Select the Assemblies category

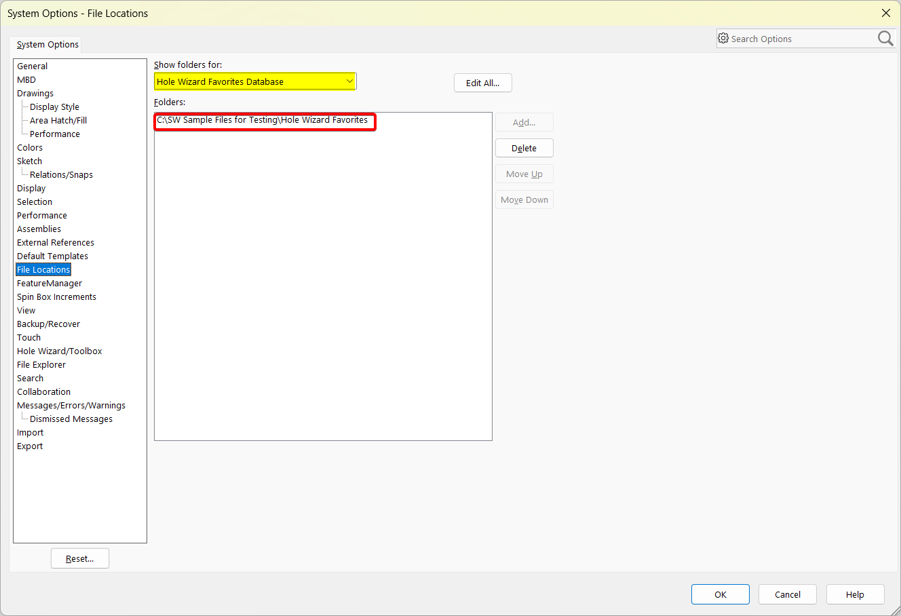pyautogui.click(x=39, y=229)
